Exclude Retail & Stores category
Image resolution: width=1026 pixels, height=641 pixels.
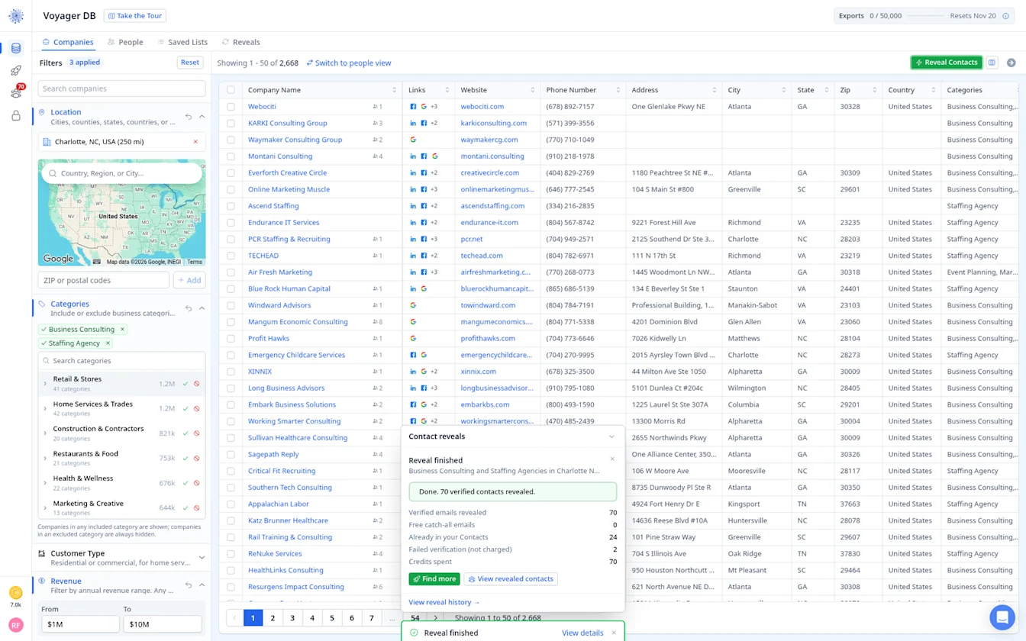(197, 384)
